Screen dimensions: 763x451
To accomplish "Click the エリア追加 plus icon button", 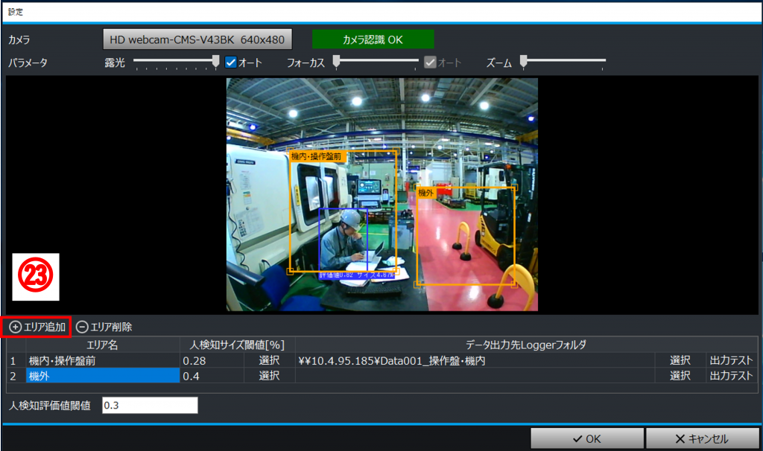I will tap(37, 327).
